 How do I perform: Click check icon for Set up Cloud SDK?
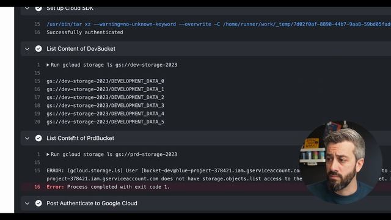[38, 9]
